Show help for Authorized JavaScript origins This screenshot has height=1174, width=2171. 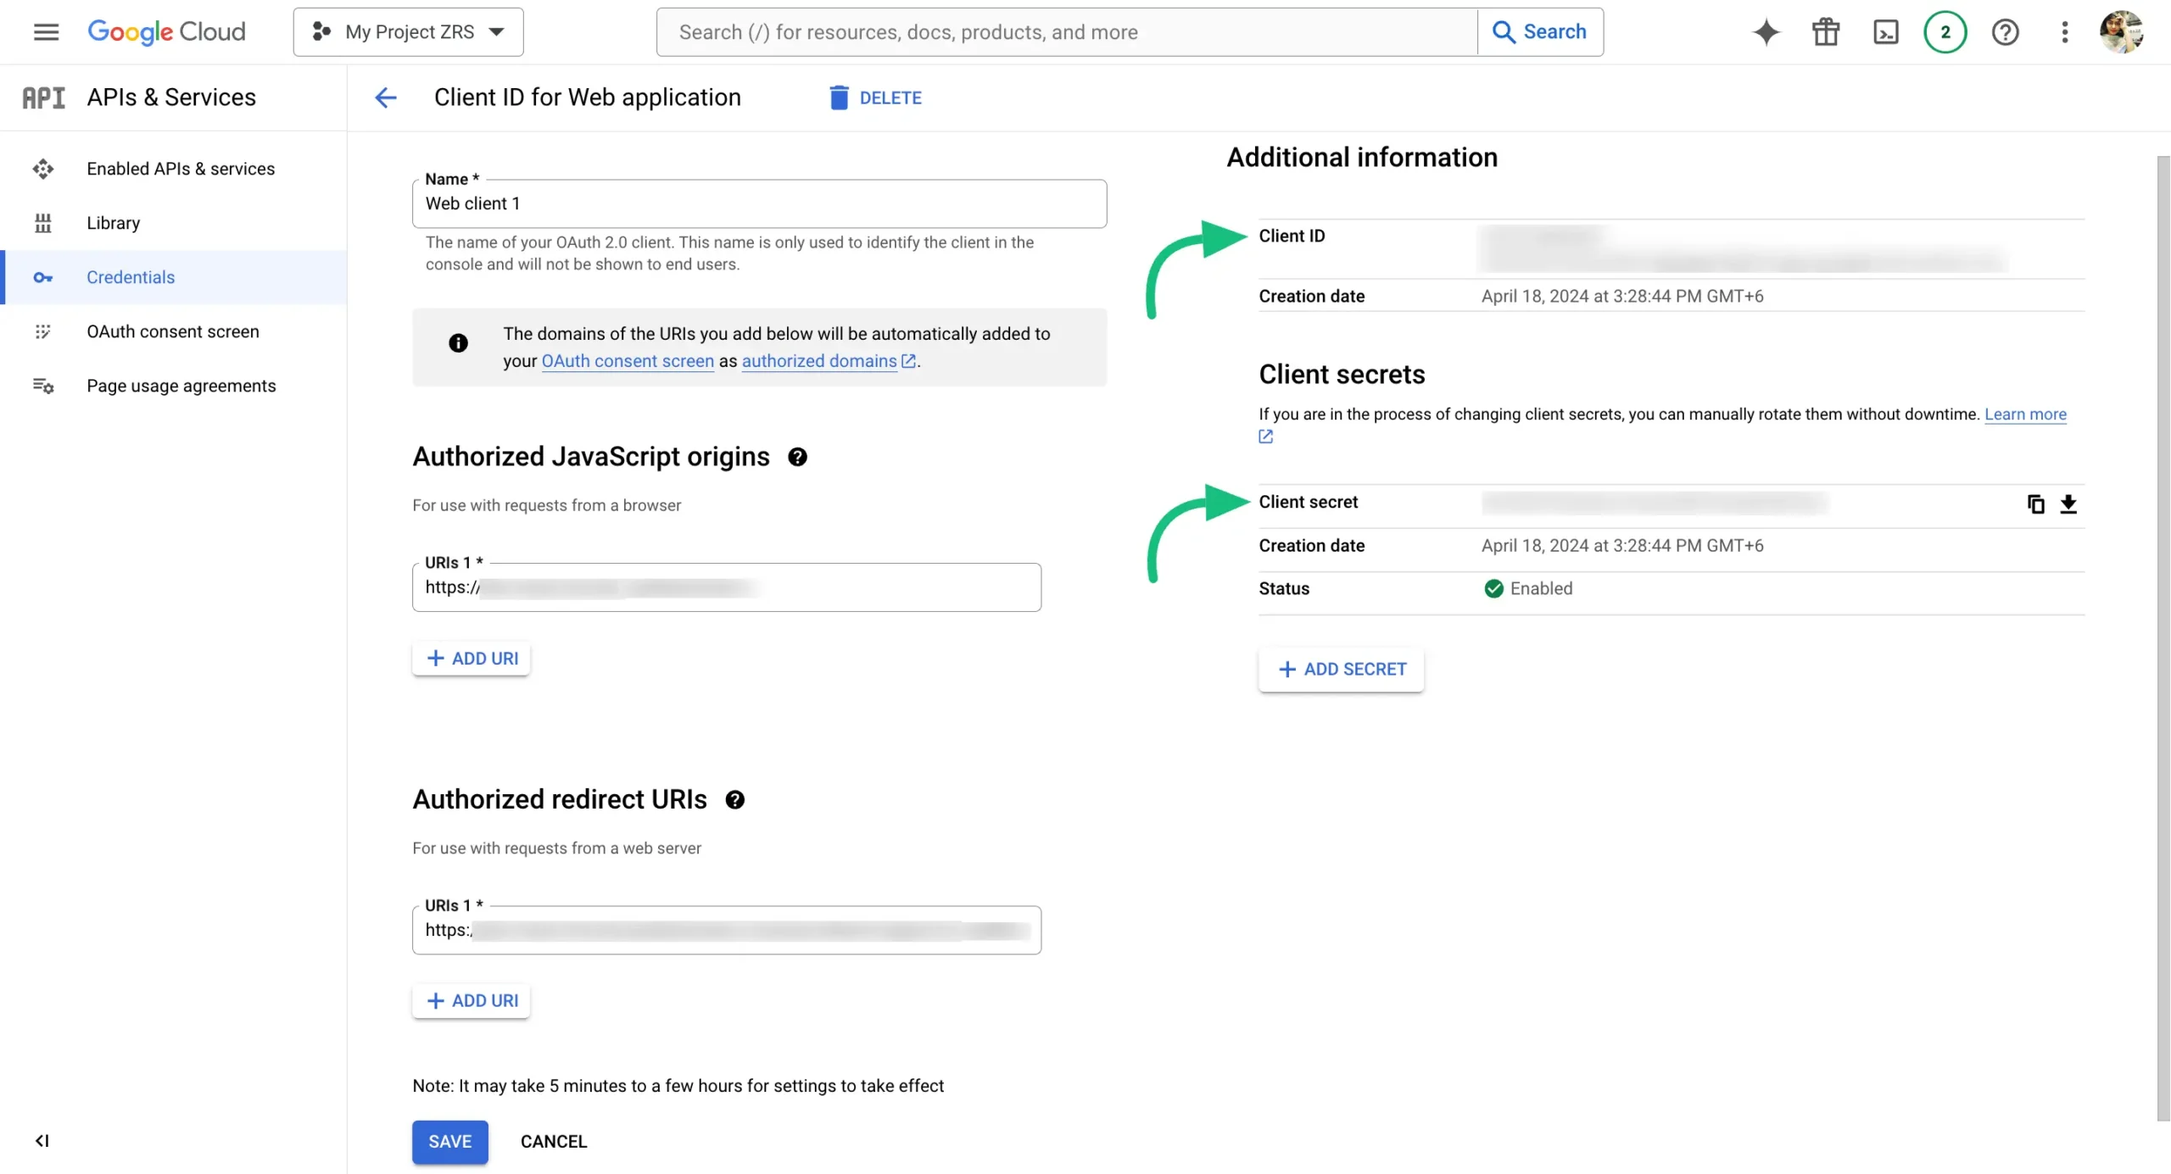pos(797,457)
